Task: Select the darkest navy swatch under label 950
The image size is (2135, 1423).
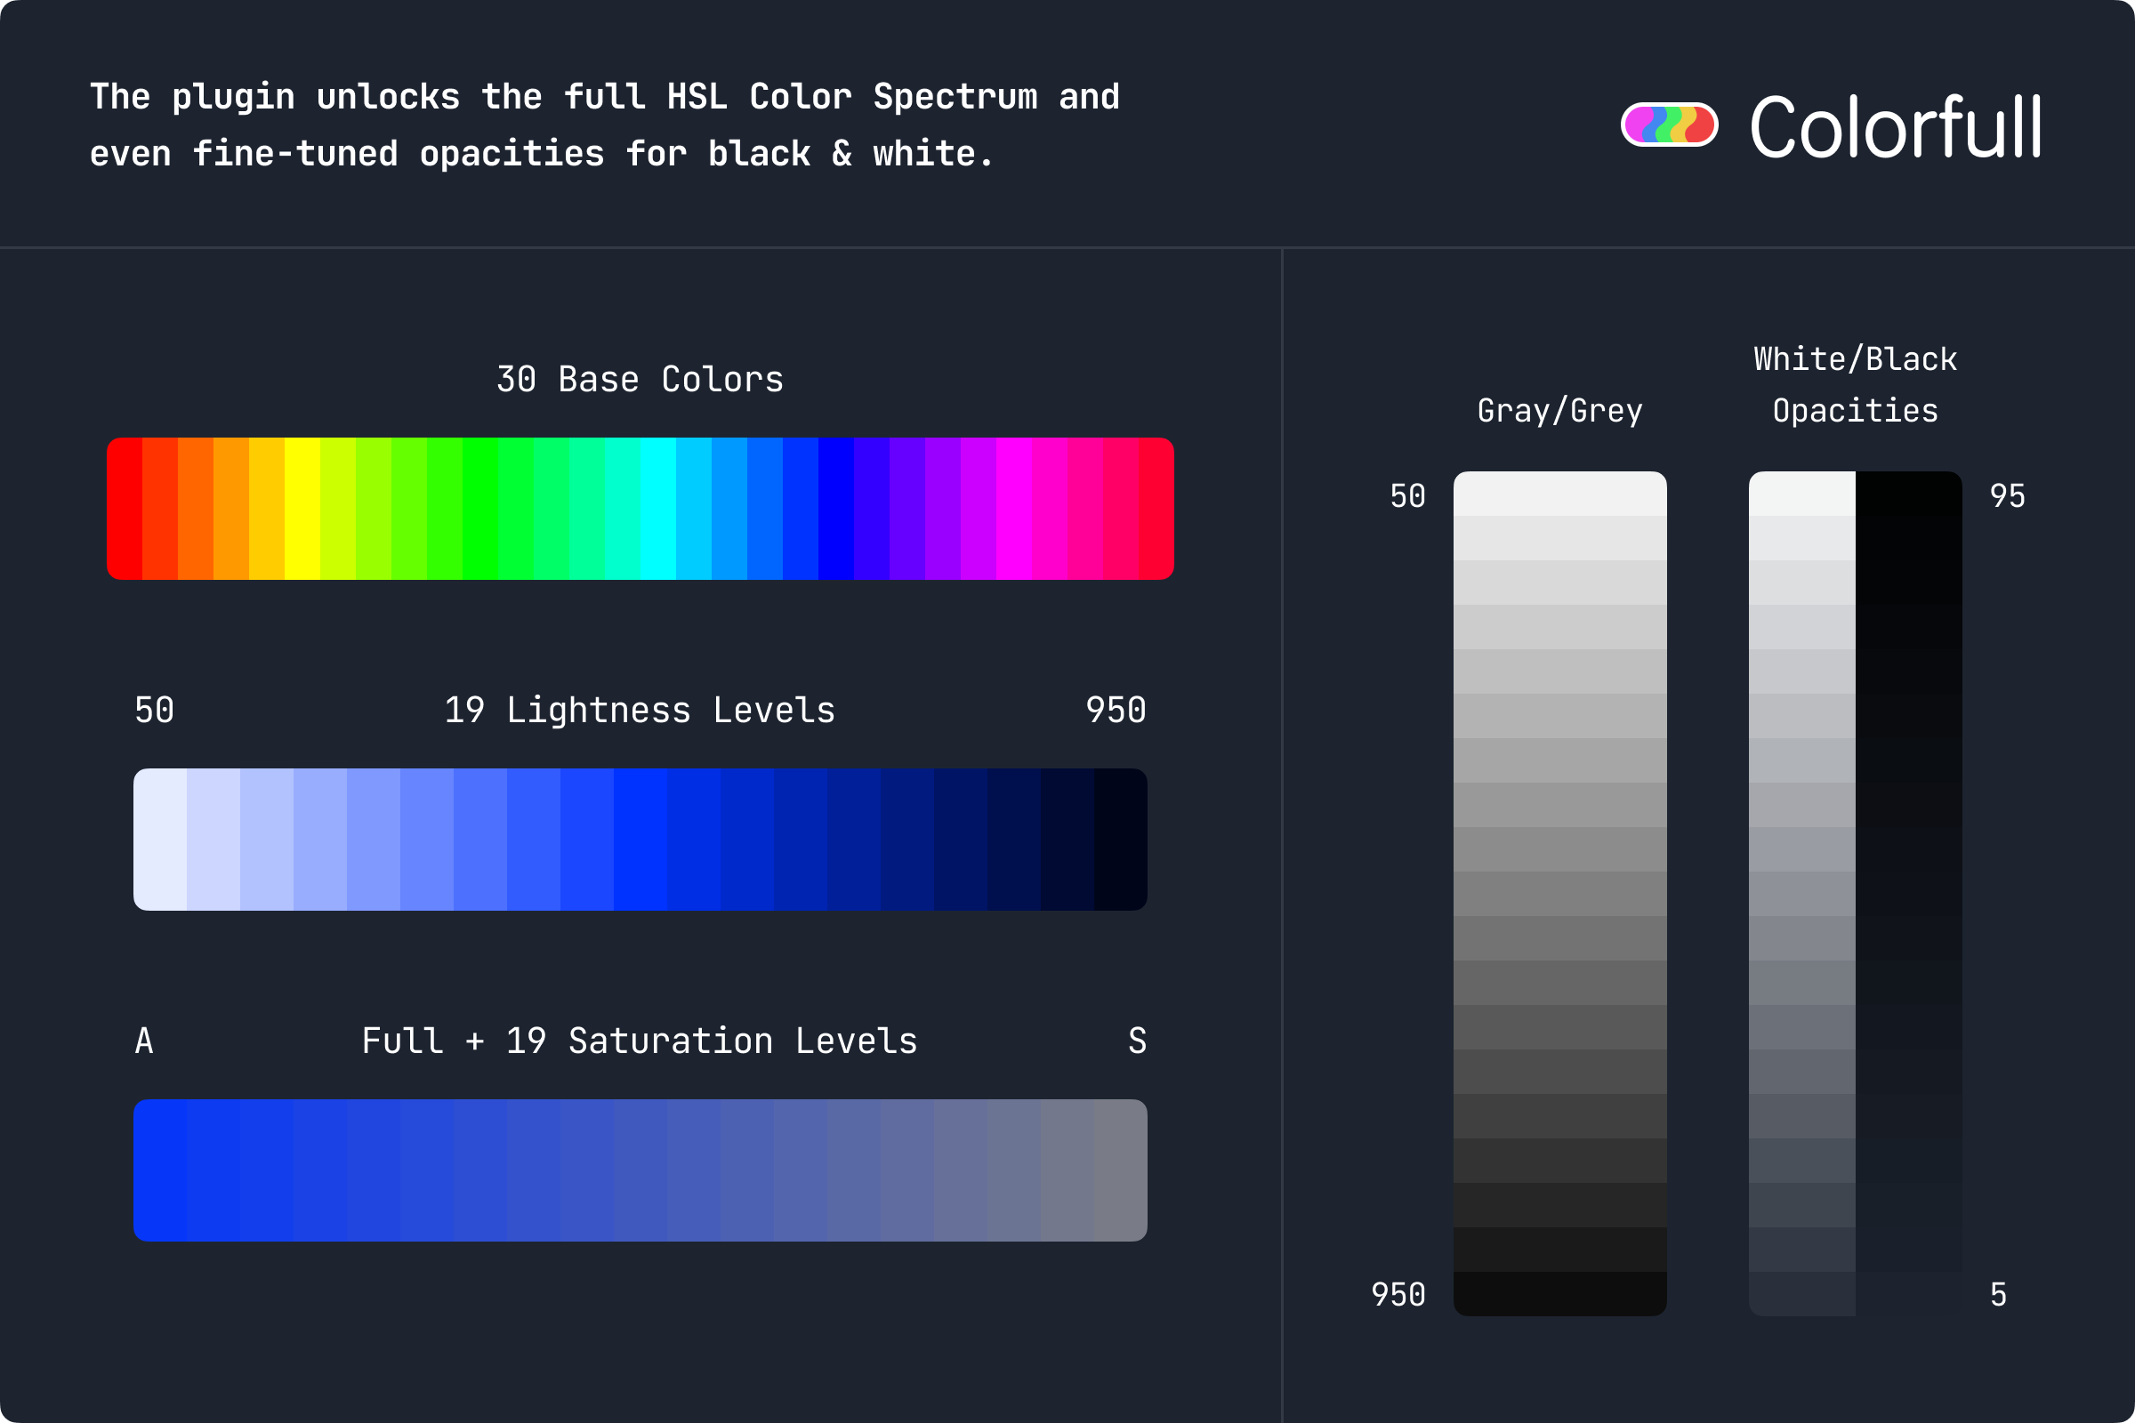Action: click(x=1120, y=840)
